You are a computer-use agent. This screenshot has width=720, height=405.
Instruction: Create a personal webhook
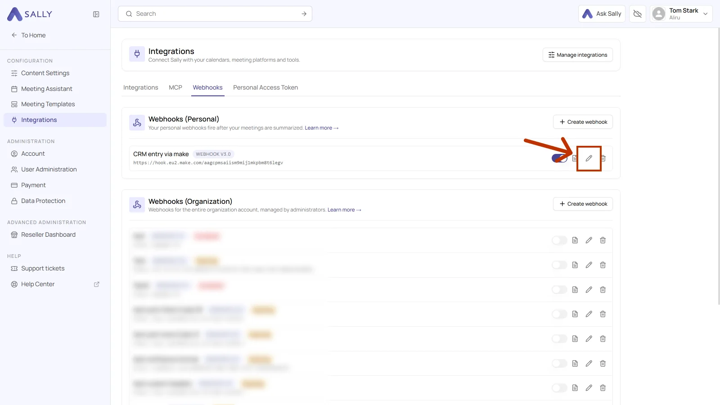tap(583, 122)
